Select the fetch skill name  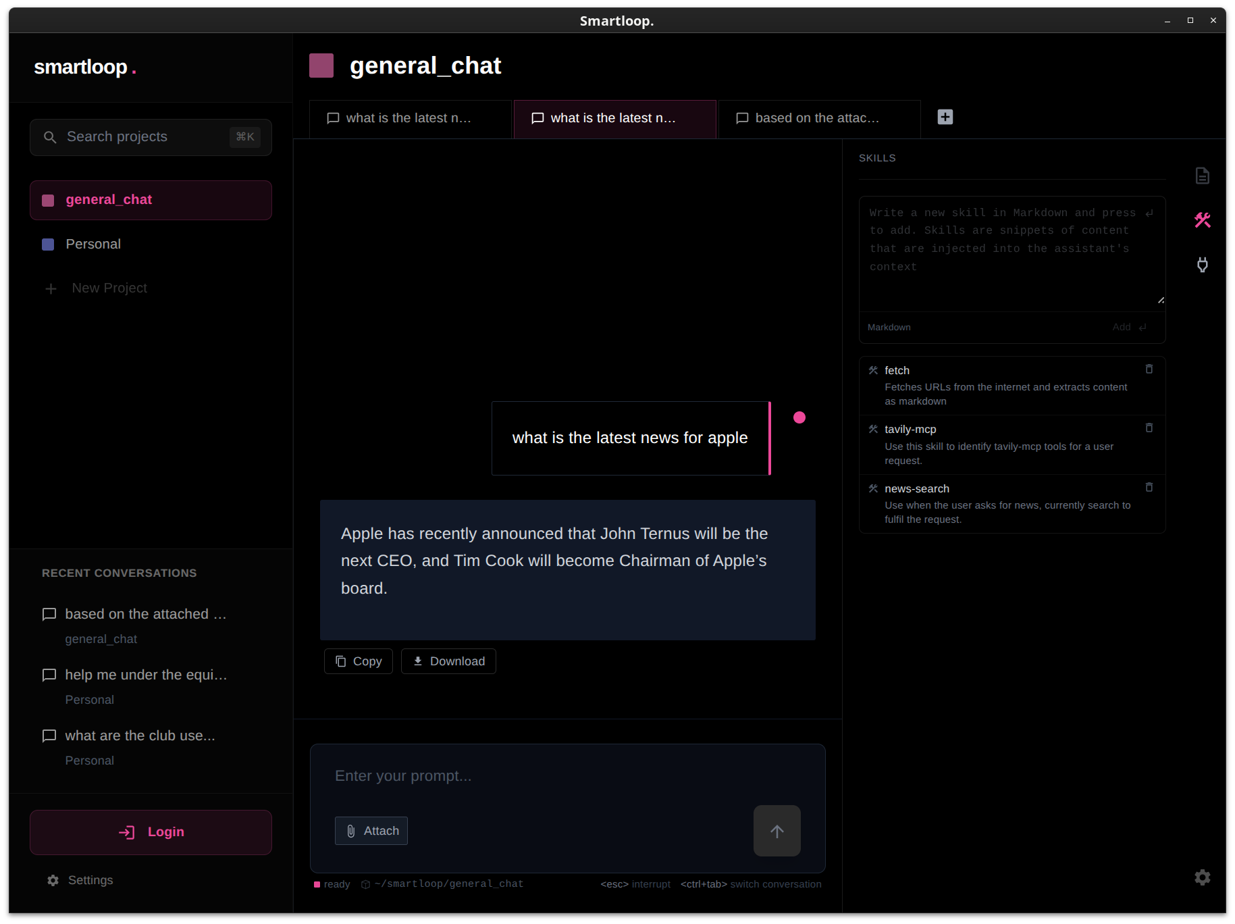coord(897,370)
